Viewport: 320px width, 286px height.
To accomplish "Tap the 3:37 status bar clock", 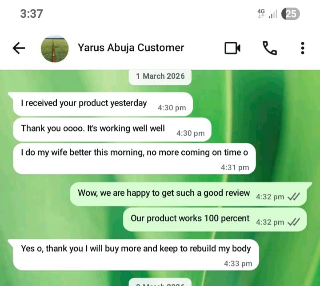I will pyautogui.click(x=32, y=14).
